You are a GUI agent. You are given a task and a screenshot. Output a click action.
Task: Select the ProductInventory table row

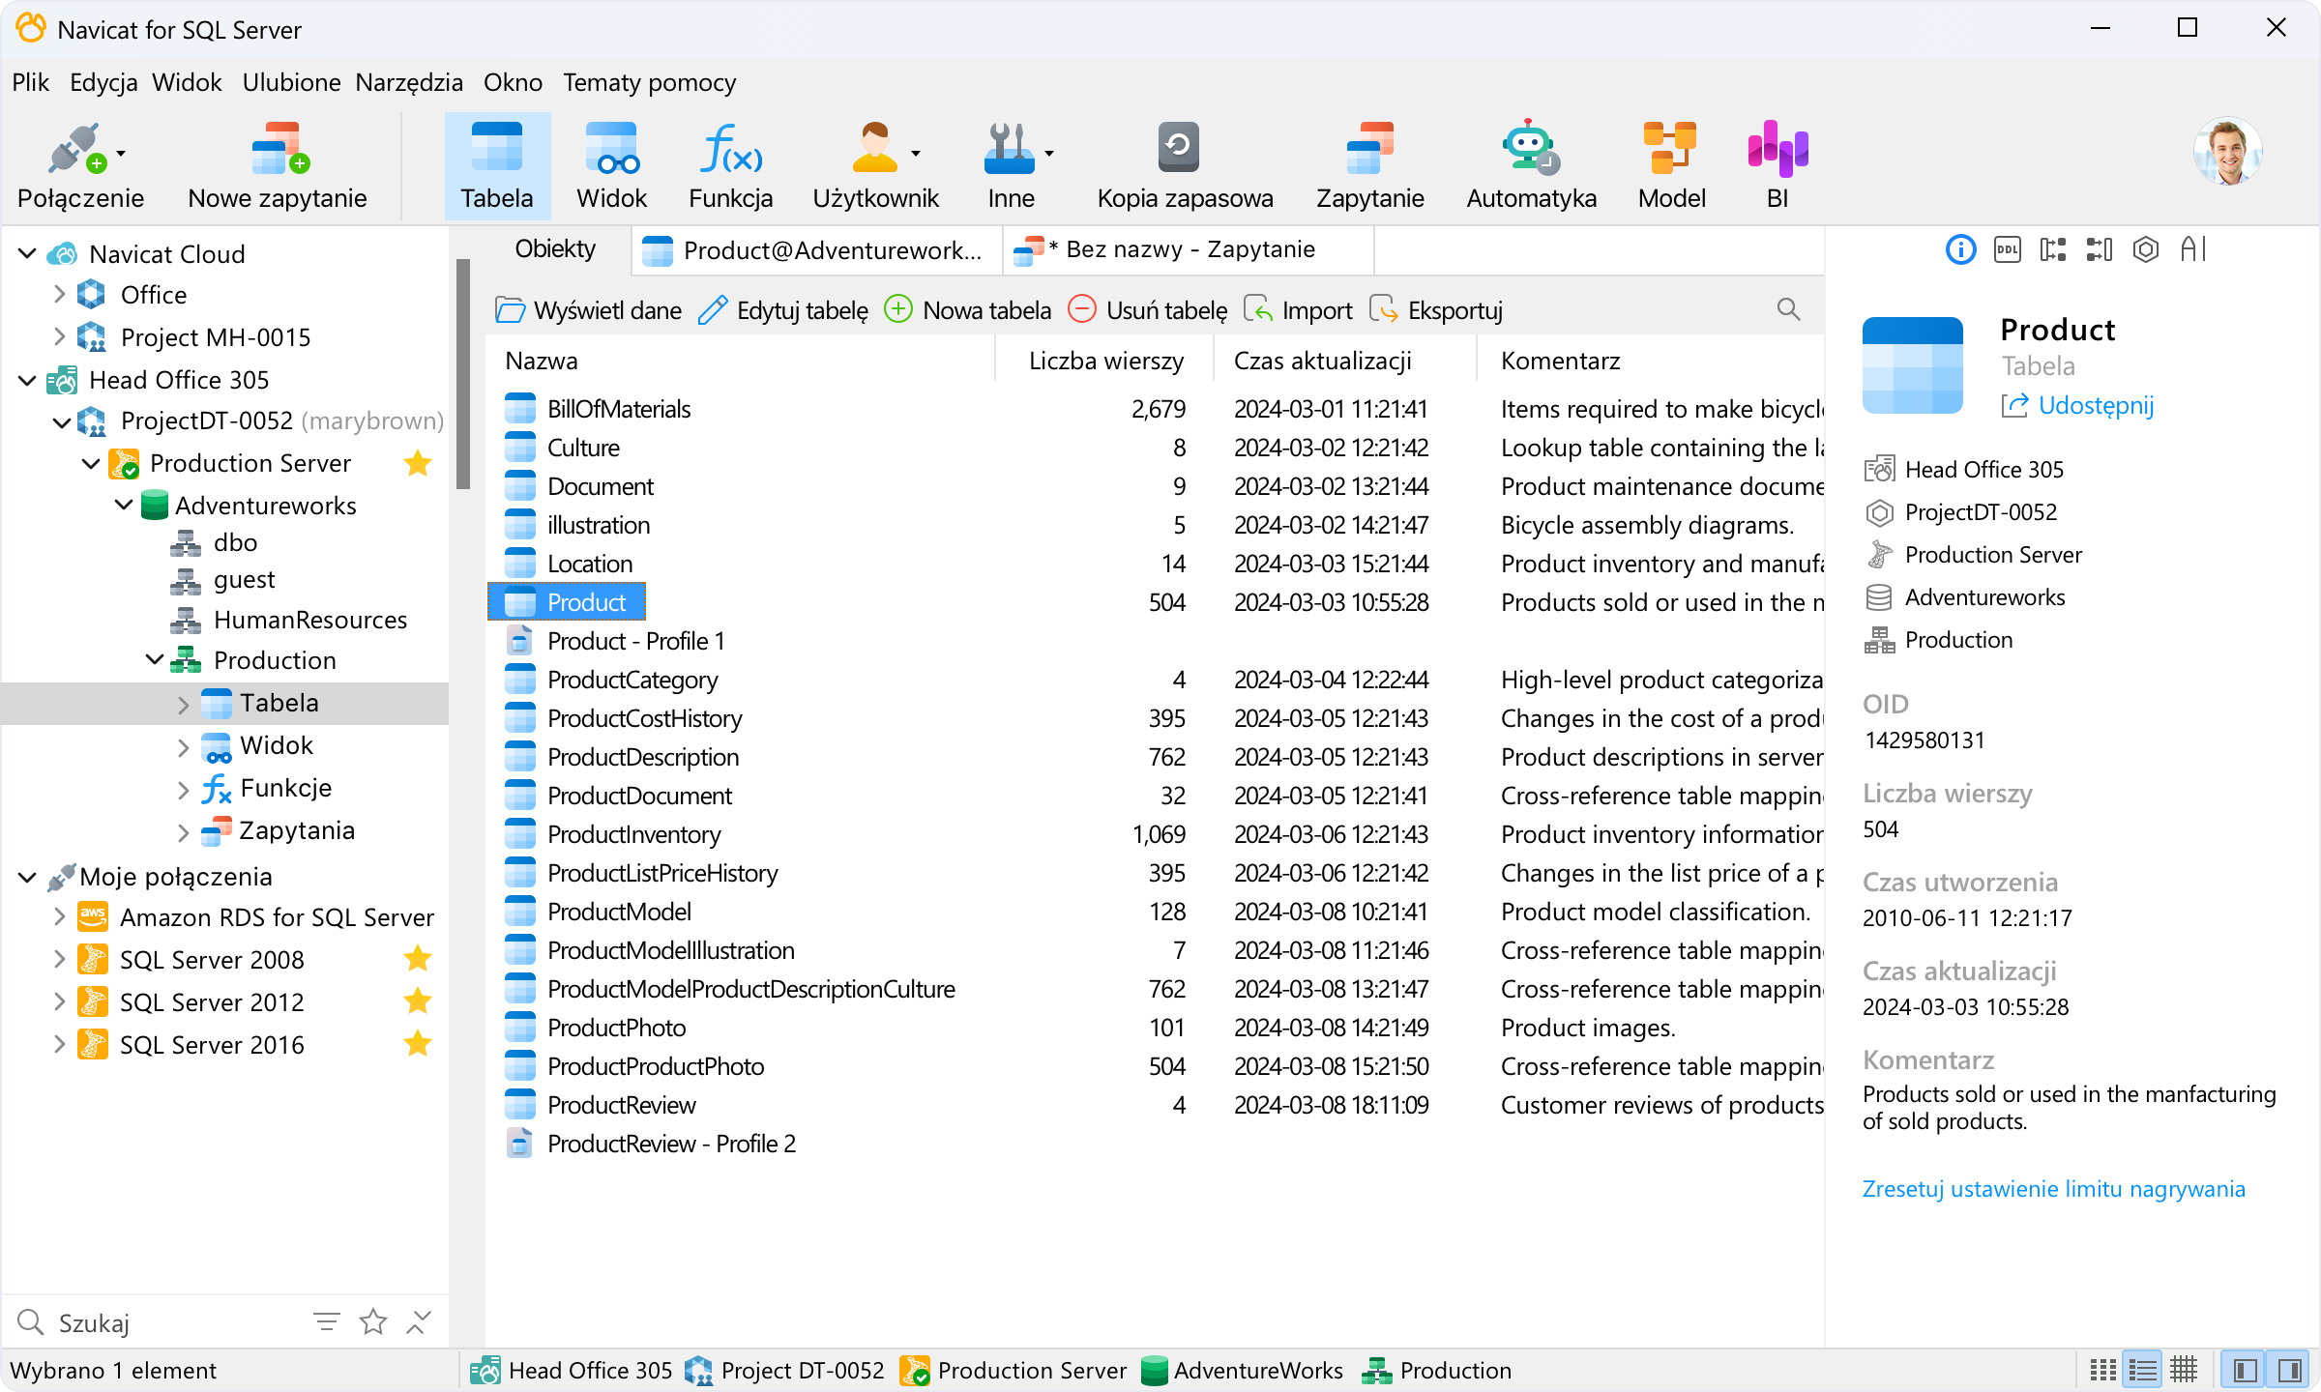pyautogui.click(x=1156, y=834)
